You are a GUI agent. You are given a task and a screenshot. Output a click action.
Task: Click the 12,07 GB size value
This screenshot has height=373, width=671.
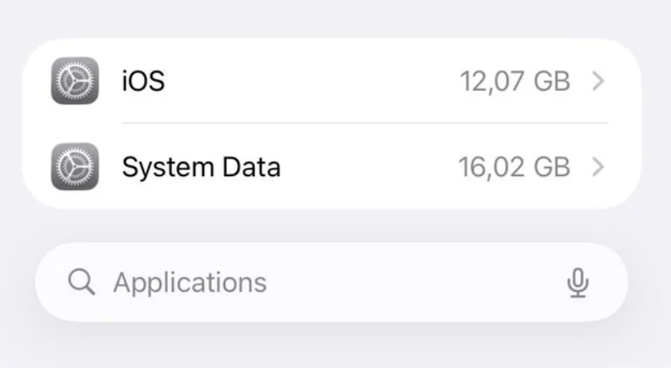click(514, 81)
